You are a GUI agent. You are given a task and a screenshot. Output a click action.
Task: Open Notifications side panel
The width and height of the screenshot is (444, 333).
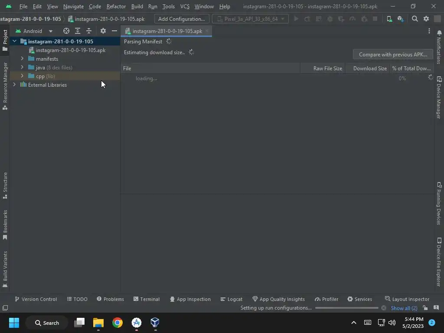click(439, 47)
